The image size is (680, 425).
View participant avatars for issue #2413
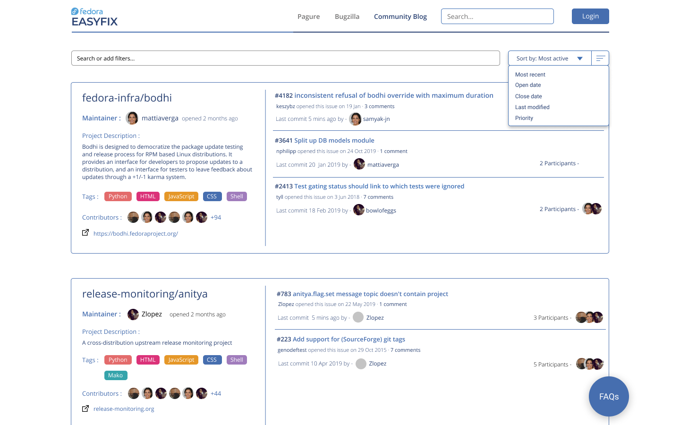click(592, 209)
